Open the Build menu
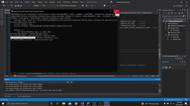Viewport: 190px width, 106px height. pyautogui.click(x=34, y=2)
